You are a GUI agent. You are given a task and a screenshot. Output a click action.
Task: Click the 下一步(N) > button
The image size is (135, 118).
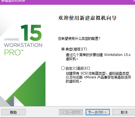pyautogui.click(x=98, y=112)
